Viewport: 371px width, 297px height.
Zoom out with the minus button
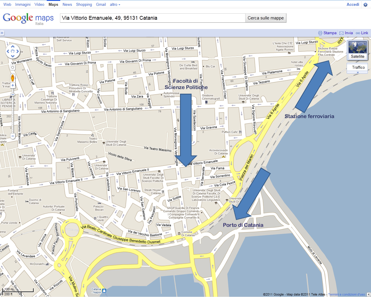click(x=13, y=136)
